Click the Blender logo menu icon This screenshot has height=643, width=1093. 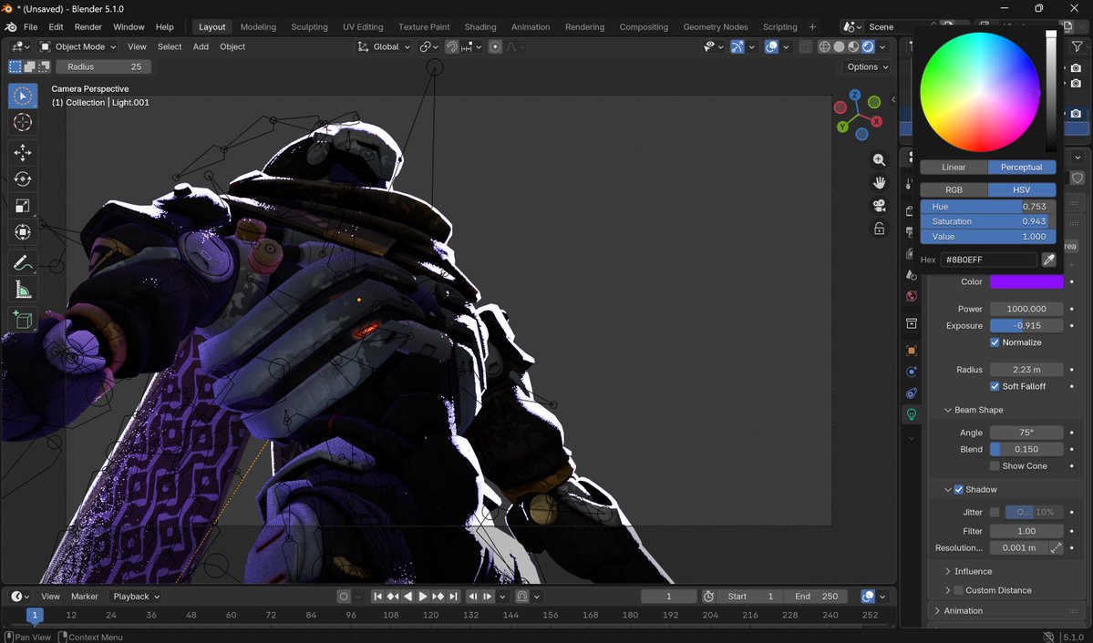point(10,27)
